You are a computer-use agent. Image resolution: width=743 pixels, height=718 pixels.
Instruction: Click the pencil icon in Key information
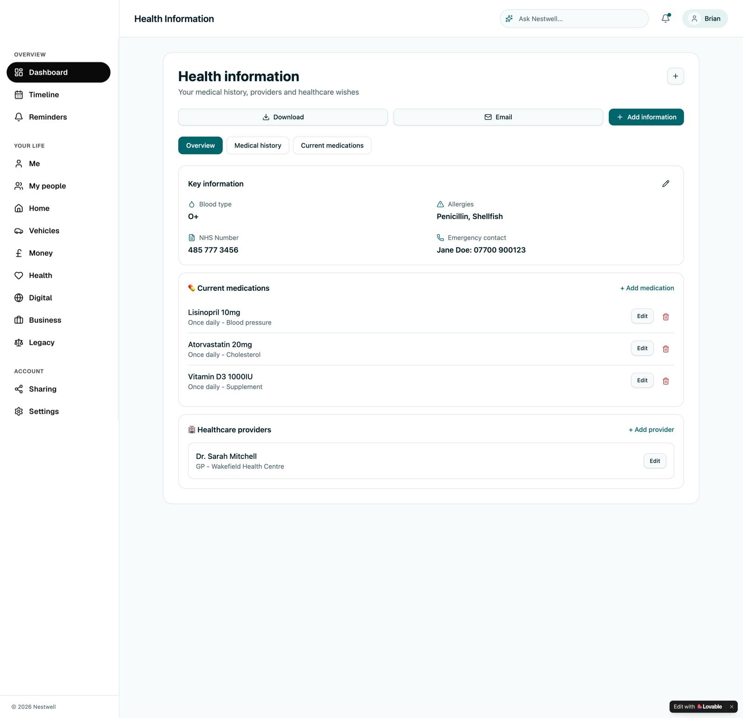(665, 184)
